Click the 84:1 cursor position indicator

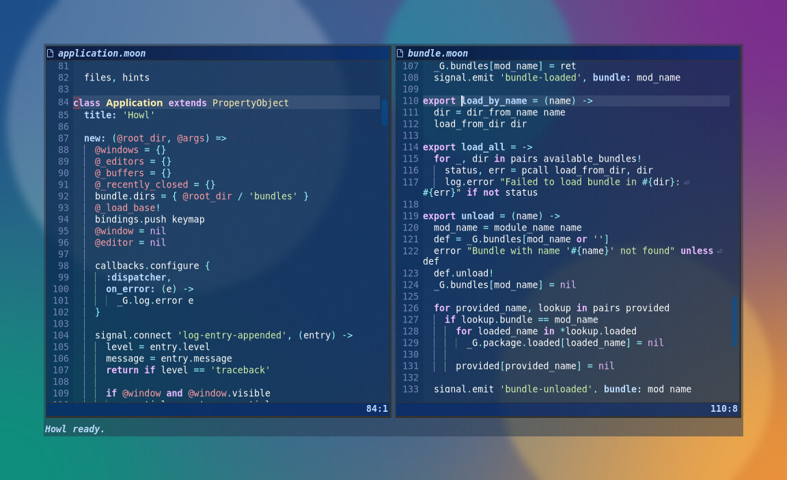377,409
